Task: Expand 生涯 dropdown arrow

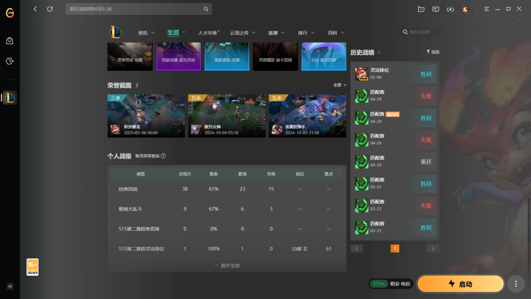Action: click(x=184, y=32)
